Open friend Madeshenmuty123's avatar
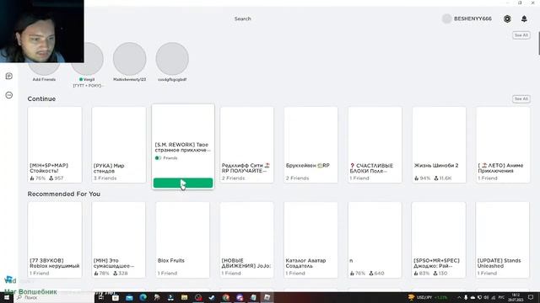Viewport: 540px width, 303px height. [x=129, y=59]
